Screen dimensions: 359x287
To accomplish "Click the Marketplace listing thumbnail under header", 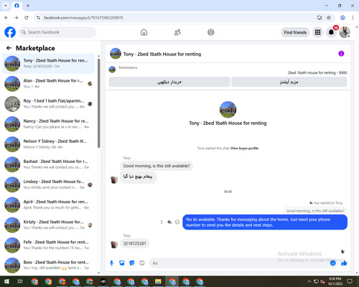I will [112, 70].
